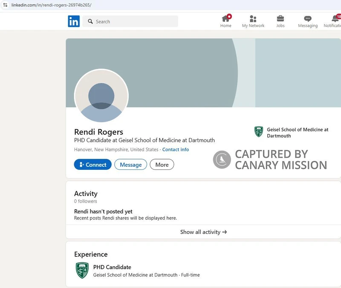This screenshot has width=341, height=288.
Task: Click the site info icon in address bar
Action: click(x=5, y=5)
